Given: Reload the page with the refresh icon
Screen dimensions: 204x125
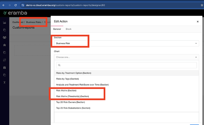Looking at the screenshot, I should coord(15,5).
